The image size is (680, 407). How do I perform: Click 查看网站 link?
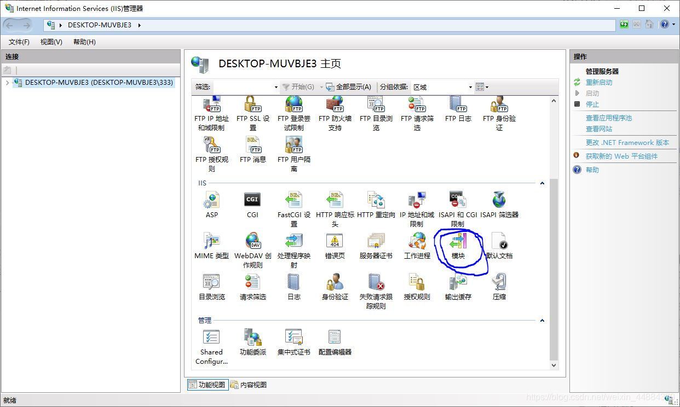coord(599,129)
